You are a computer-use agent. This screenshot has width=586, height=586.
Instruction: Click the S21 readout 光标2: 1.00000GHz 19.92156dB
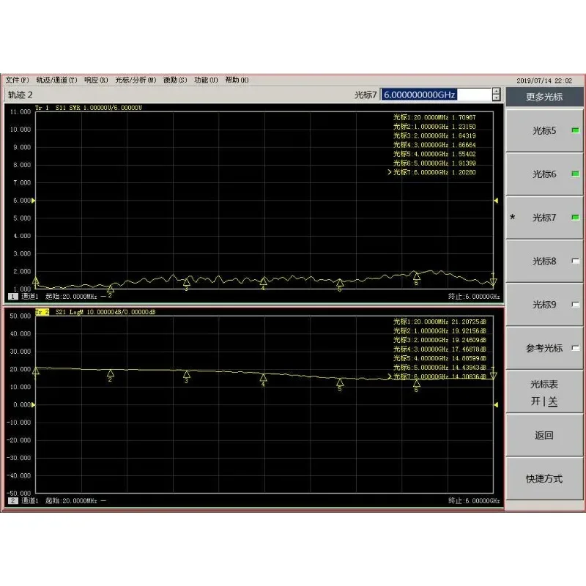coord(439,331)
